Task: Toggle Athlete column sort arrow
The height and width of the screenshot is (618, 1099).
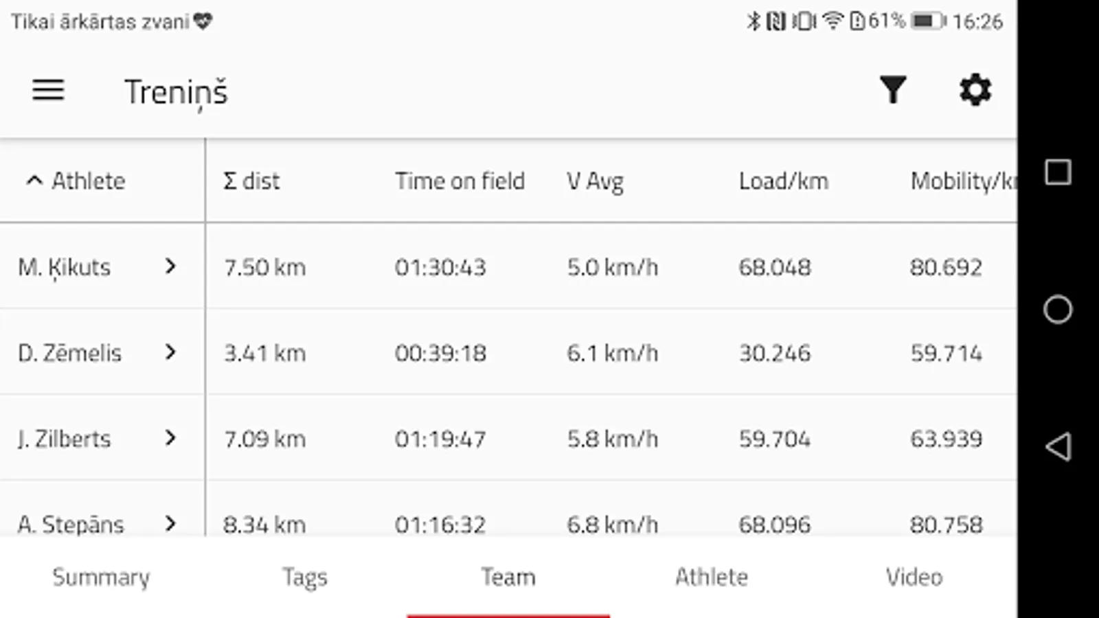Action: coord(34,181)
